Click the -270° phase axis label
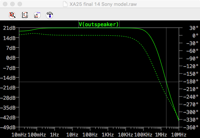Screen dimensions: 200x138 point(191,105)
